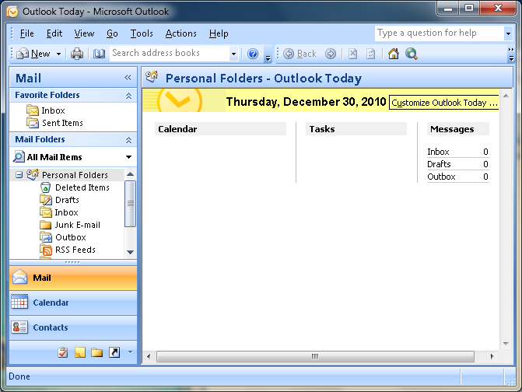Open the Search address books dropdown
This screenshot has width=522, height=392.
coord(233,54)
